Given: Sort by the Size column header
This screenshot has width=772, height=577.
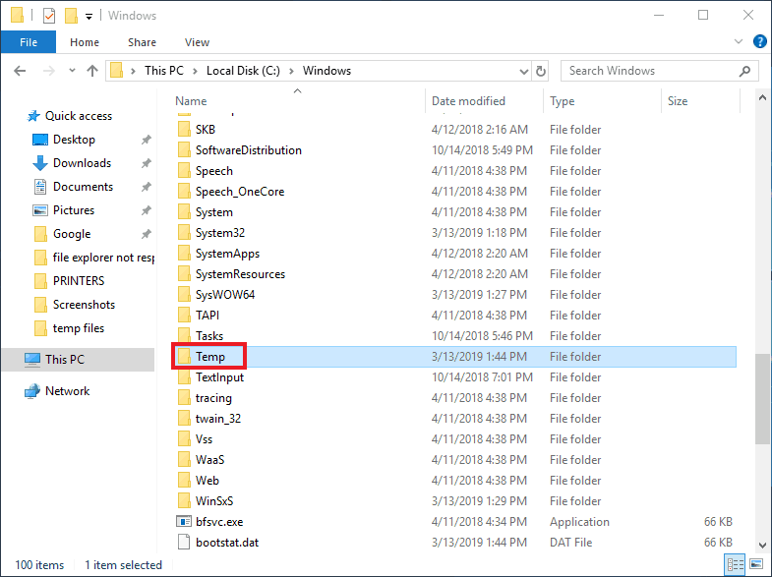Looking at the screenshot, I should tap(678, 101).
